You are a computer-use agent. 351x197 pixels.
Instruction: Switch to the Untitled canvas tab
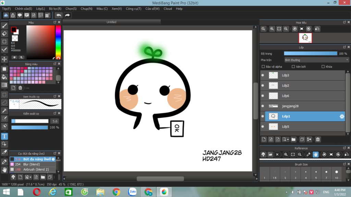tap(111, 22)
